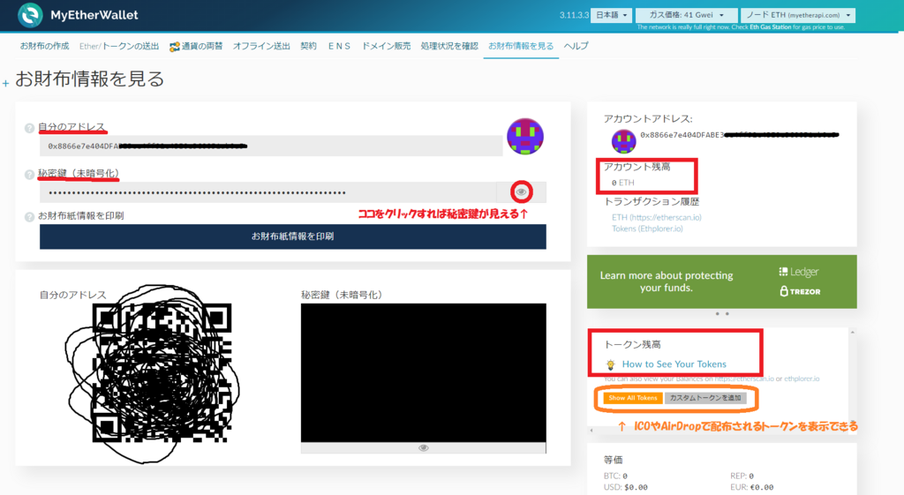
Task: Click the Learn more about protecting your funds banner
Action: coord(722,281)
